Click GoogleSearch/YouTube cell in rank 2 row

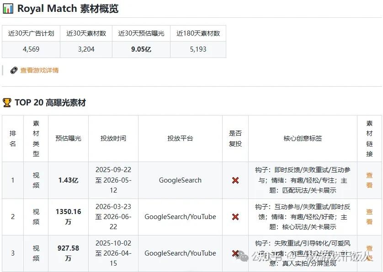point(180,217)
